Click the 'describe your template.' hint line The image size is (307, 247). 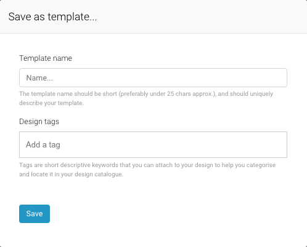[x=51, y=103]
